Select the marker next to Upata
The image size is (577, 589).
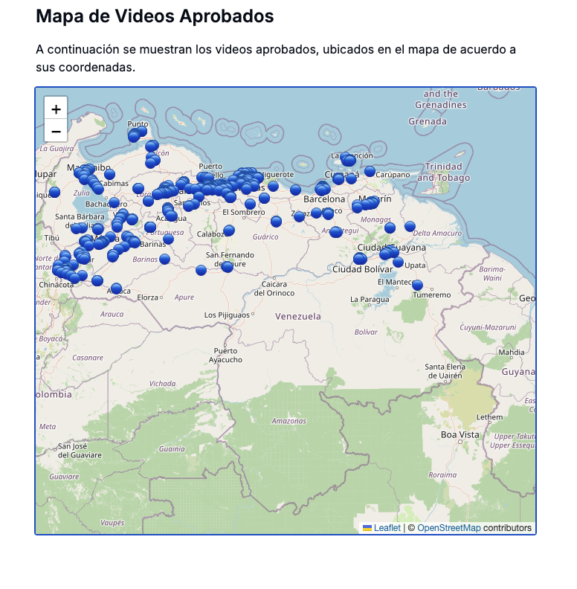point(399,262)
